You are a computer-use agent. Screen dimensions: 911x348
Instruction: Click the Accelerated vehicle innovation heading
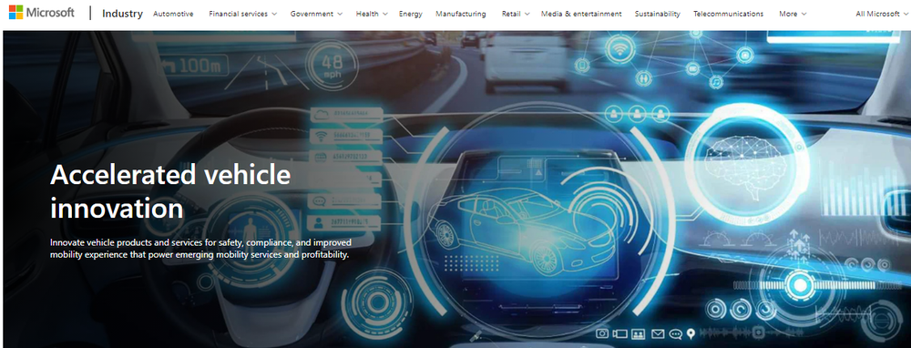point(170,191)
